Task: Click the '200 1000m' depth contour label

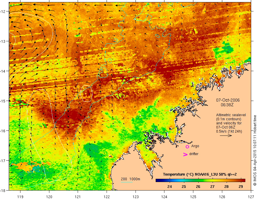Action: point(131,179)
